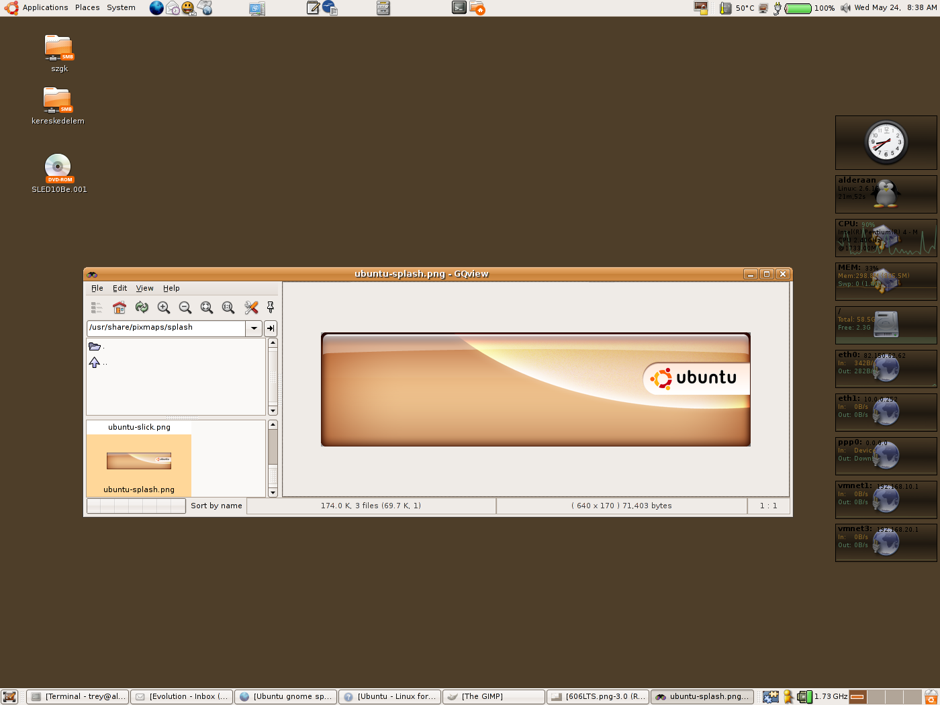
Task: Click the 1.73 GHz CPU frequency applet
Action: pos(822,697)
